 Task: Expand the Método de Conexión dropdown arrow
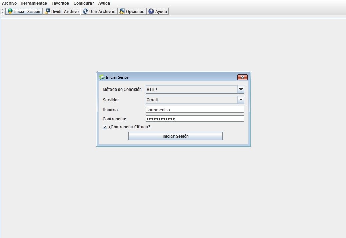point(241,90)
